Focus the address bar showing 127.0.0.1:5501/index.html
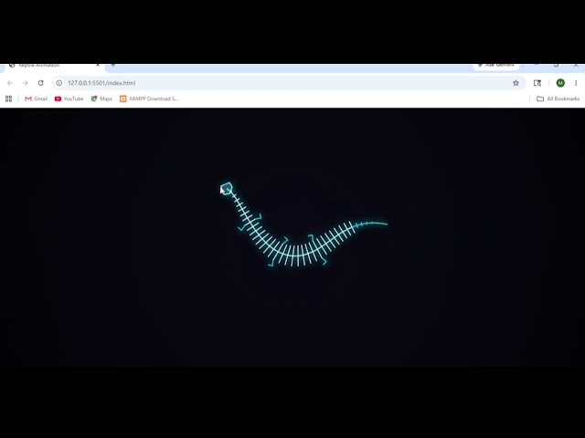Screen dimensions: 585x438 coord(289,83)
